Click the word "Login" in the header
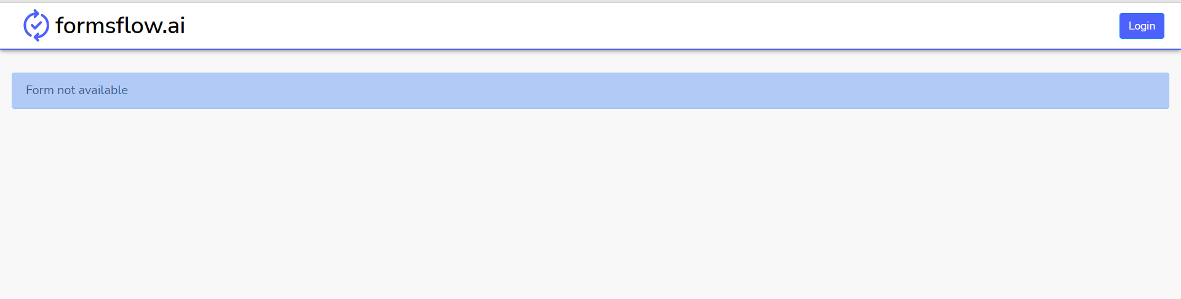The height and width of the screenshot is (299, 1181). [1142, 26]
